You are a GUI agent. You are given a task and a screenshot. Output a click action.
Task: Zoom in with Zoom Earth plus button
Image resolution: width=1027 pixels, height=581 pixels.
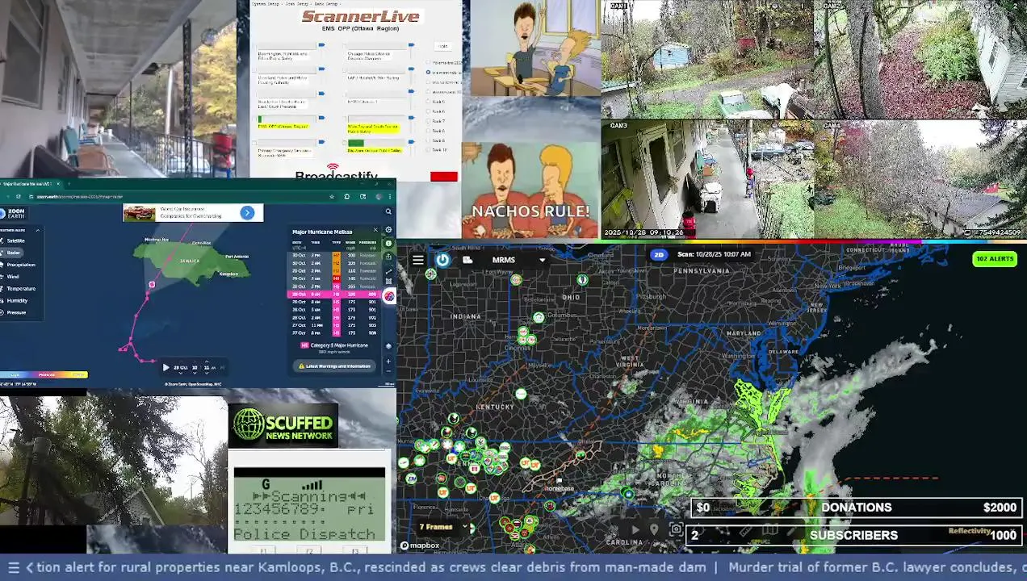[388, 361]
